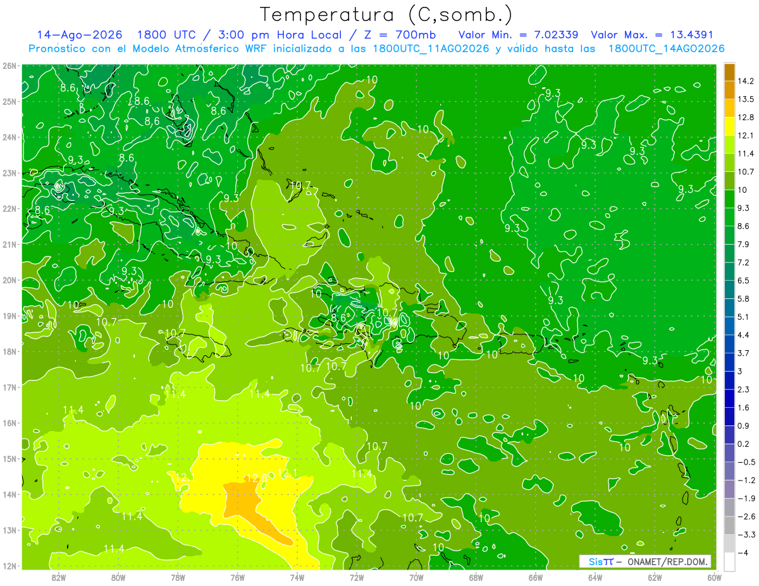Select the valid-until stamp "1800UTC_14AGO2026"
Screen dimensions: 759x586
pos(666,49)
